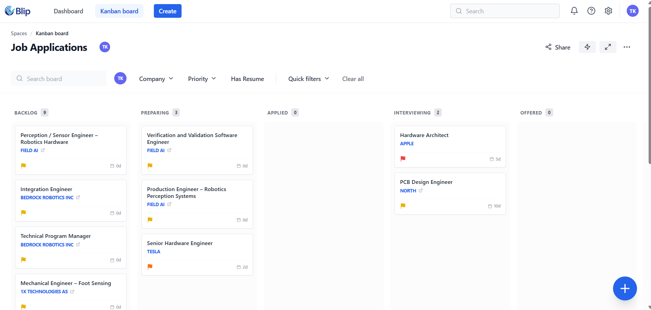Screen dimensions: 651x310
Task: Click the red priority flag on Hardware Architect
Action: point(403,159)
